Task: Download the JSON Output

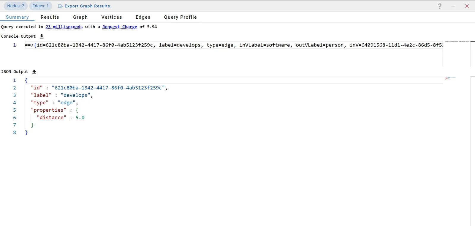Action: pos(34,72)
